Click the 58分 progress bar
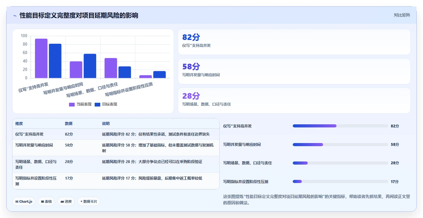Screen dimensions: 423x218 coord(340,145)
